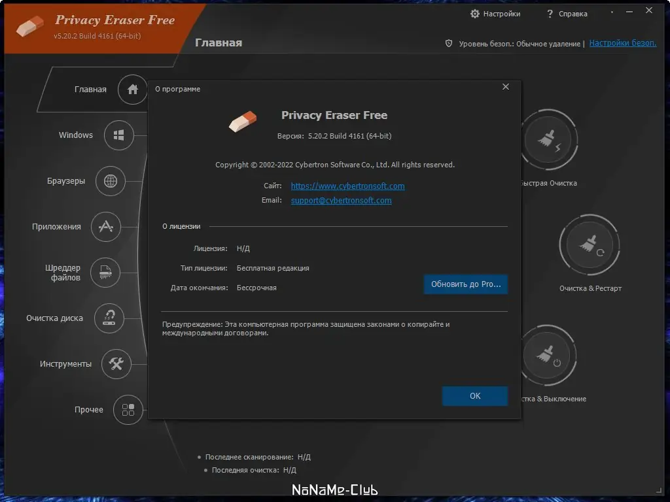Click the Copyright Cybertron Software text

(335, 165)
